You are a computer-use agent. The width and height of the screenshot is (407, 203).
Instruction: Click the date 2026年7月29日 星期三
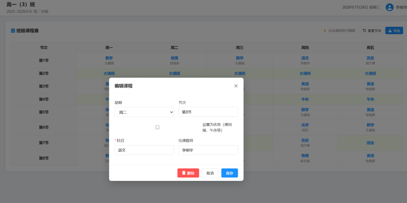[x=361, y=7]
